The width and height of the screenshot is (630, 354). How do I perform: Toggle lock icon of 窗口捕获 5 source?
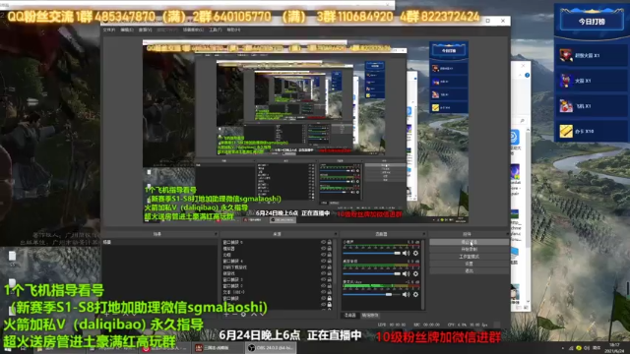point(330,242)
